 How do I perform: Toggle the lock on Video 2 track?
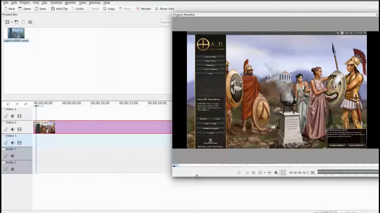click(x=6, y=130)
